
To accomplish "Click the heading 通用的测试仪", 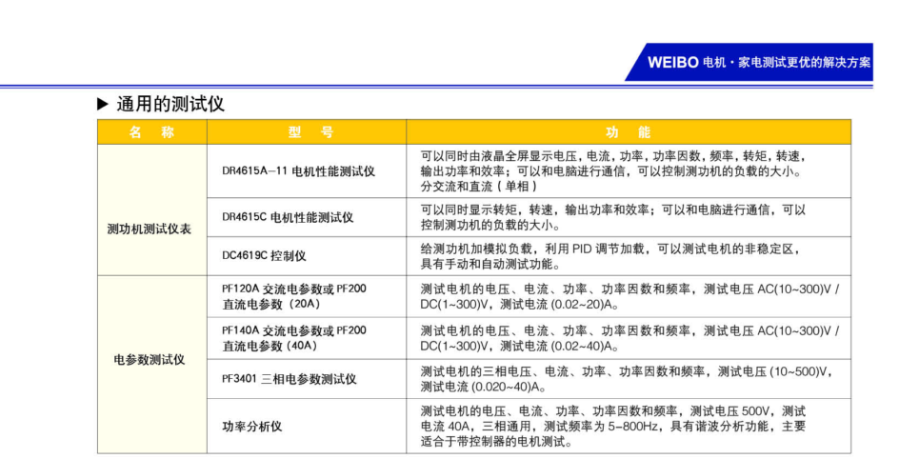I will [x=170, y=105].
